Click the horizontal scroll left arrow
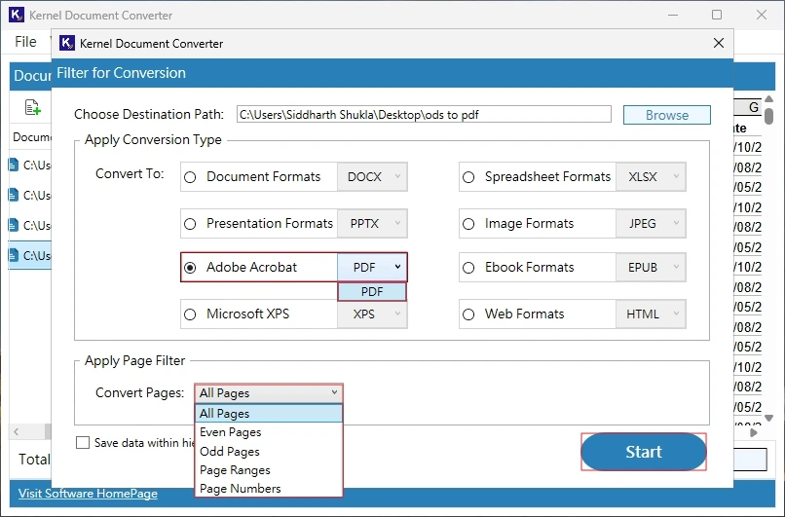 (x=16, y=431)
